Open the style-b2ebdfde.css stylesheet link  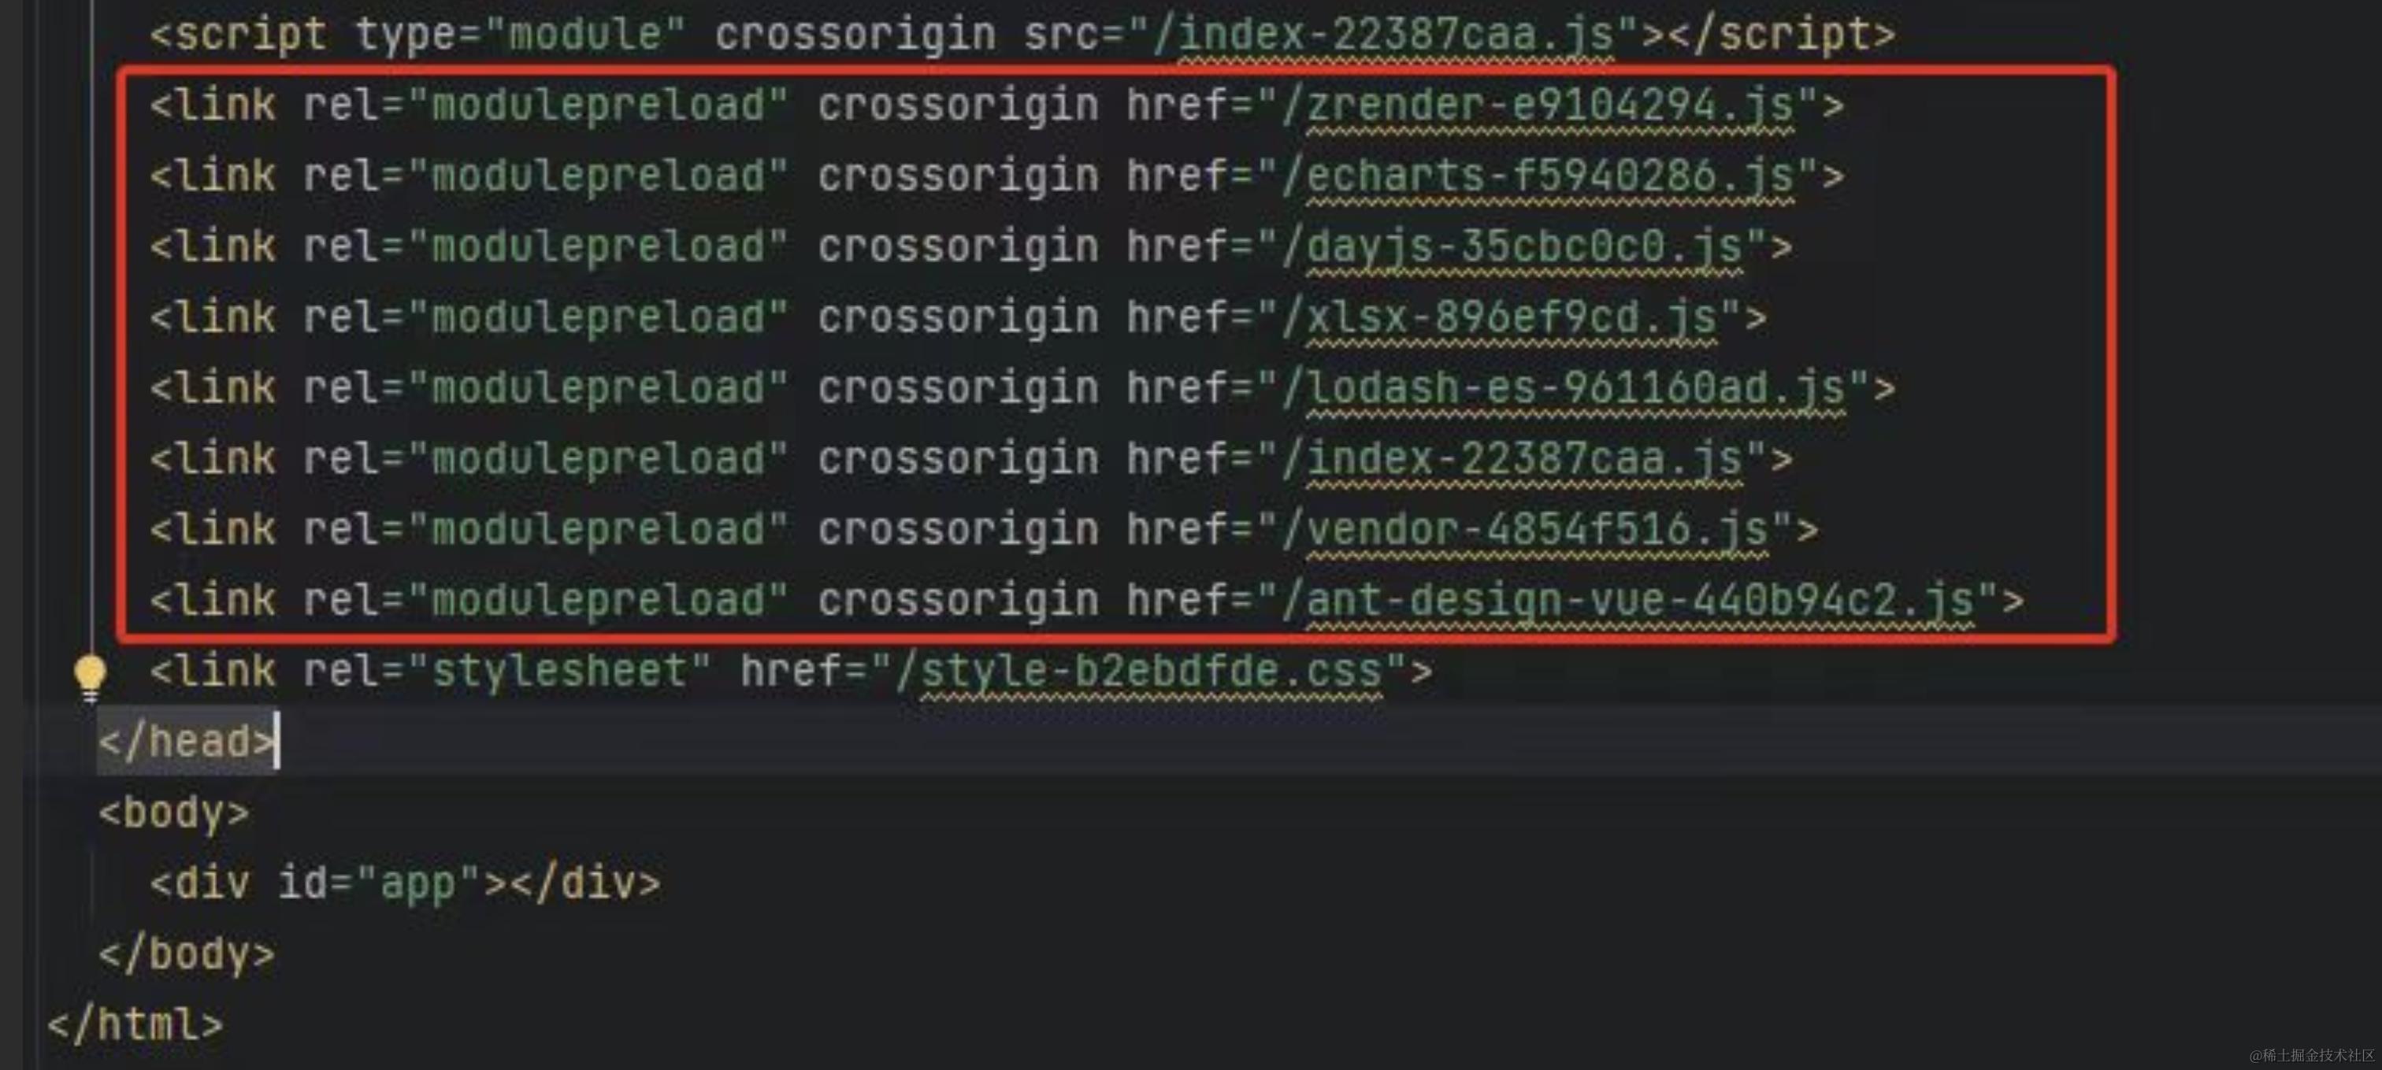point(1152,672)
